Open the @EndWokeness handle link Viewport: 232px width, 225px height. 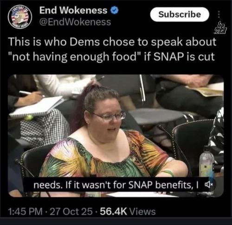[x=75, y=22]
